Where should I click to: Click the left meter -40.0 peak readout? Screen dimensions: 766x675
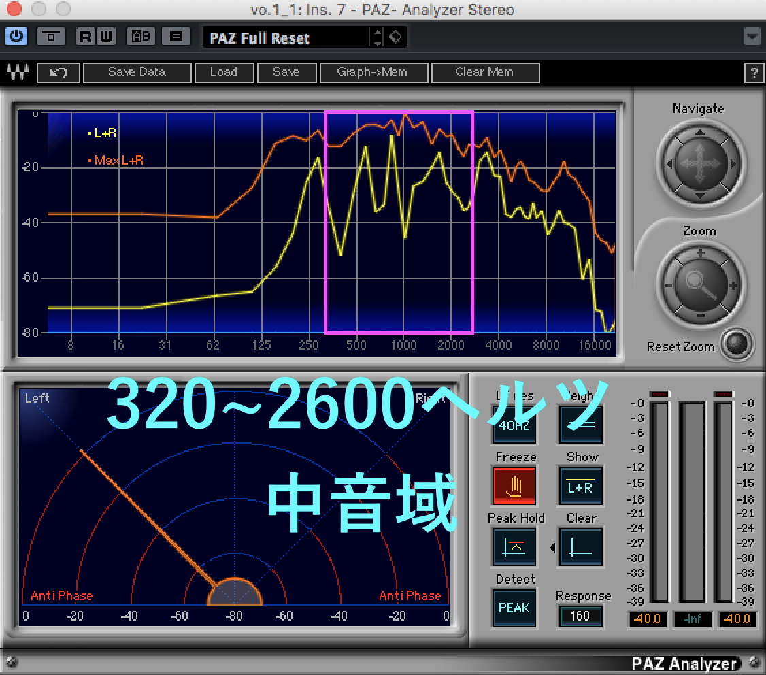[647, 619]
